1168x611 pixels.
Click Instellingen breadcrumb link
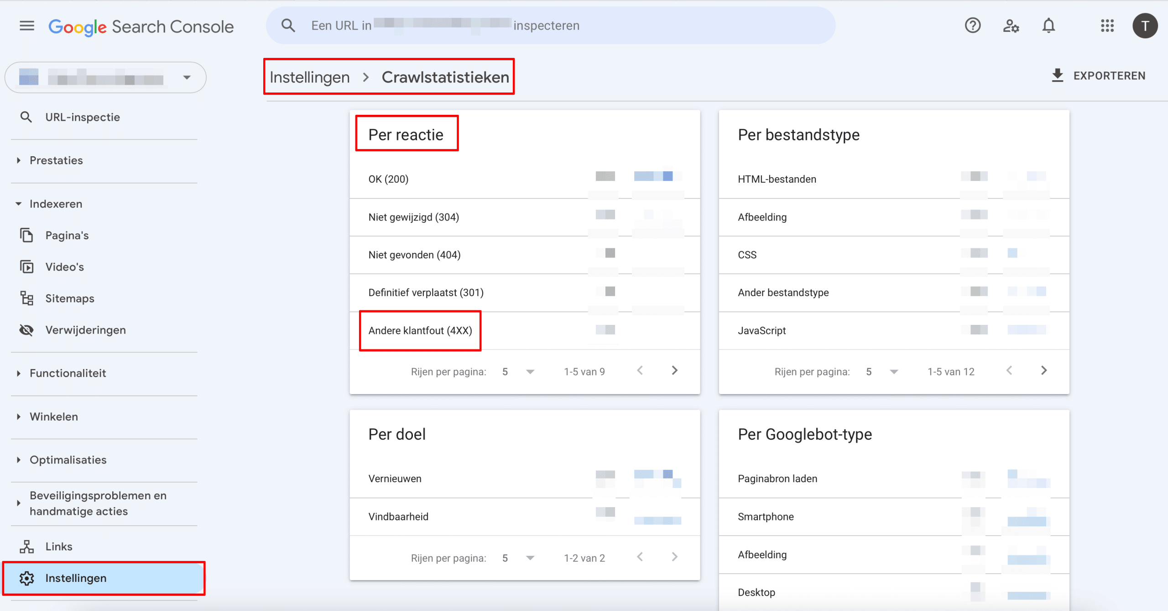[309, 77]
